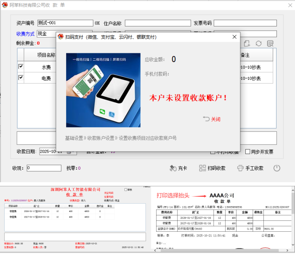
Task: Close the 扫码支付 dialog with the X
Action: point(234,37)
